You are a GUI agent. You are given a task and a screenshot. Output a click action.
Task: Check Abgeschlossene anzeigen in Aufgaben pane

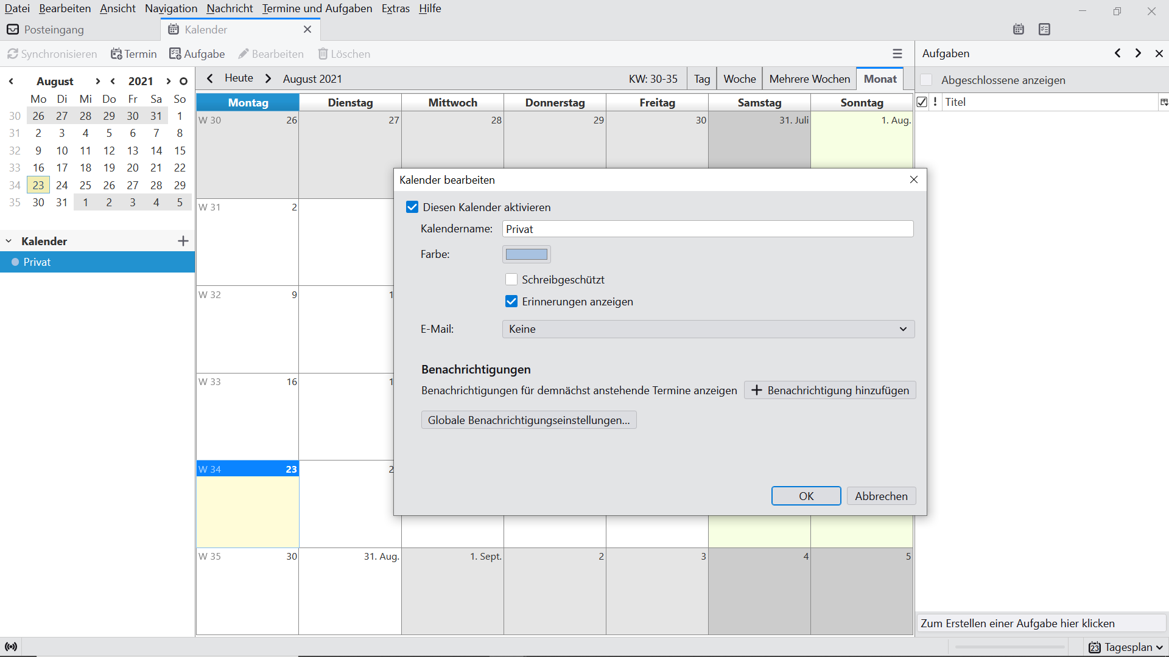pyautogui.click(x=926, y=80)
